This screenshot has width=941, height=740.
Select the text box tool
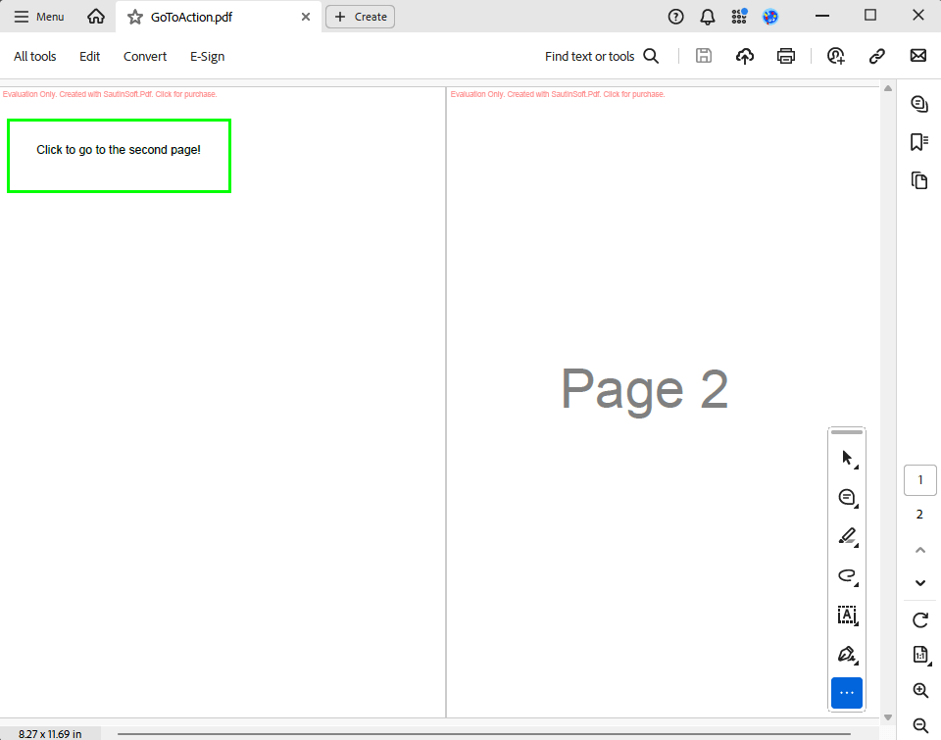click(x=847, y=616)
